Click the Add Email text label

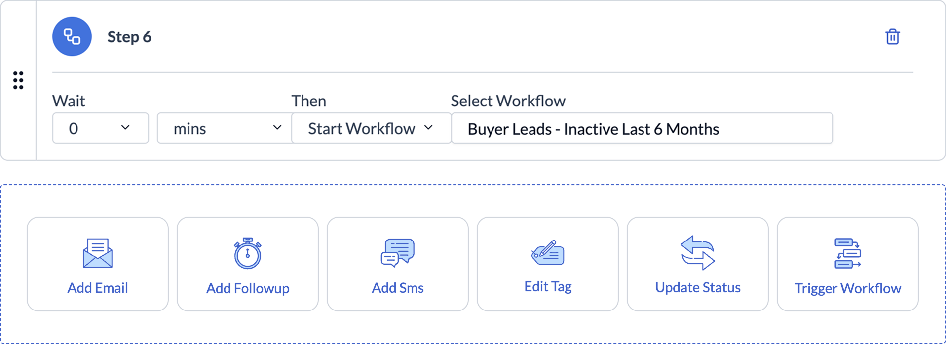coord(98,288)
